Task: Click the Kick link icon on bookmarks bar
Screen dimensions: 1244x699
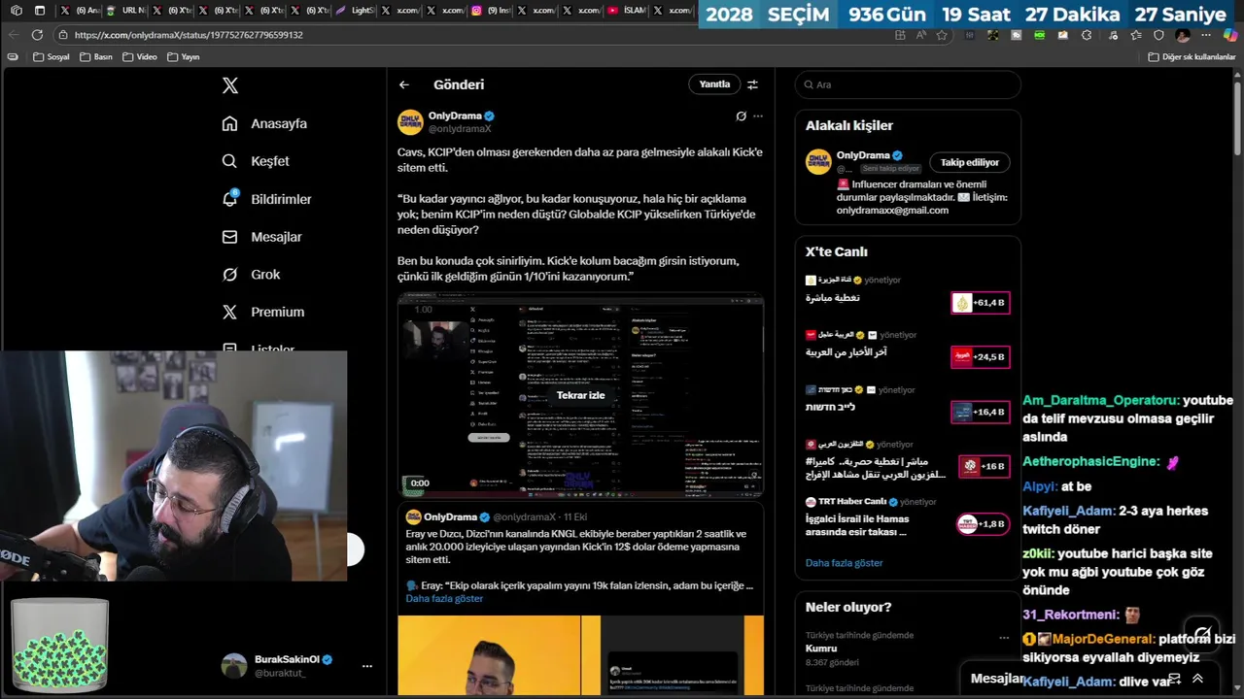Action: pos(13,57)
